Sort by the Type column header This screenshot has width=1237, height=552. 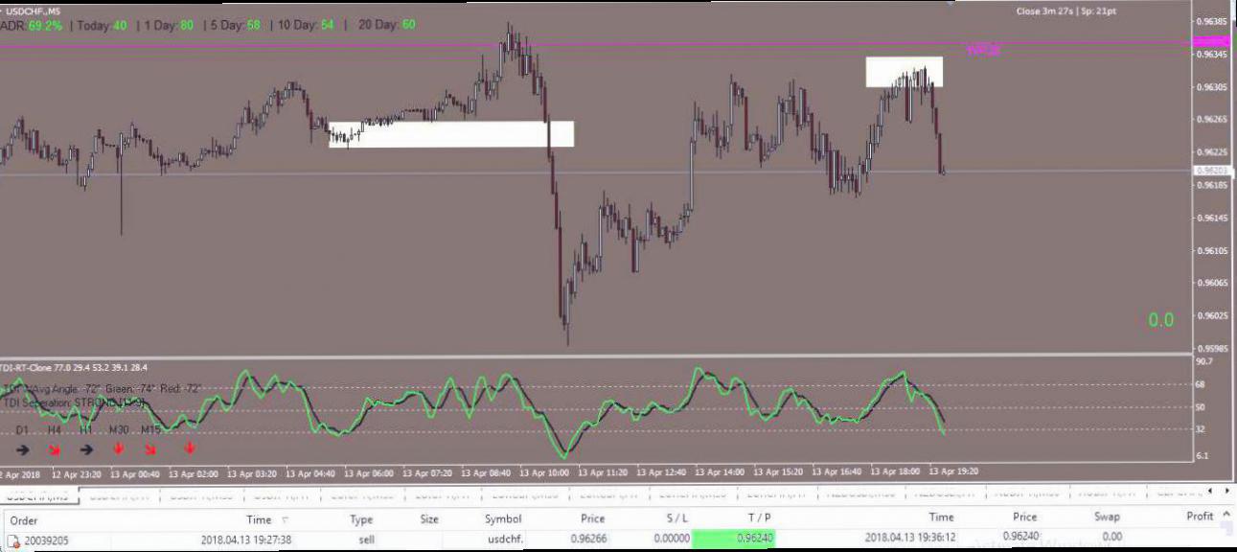361,518
